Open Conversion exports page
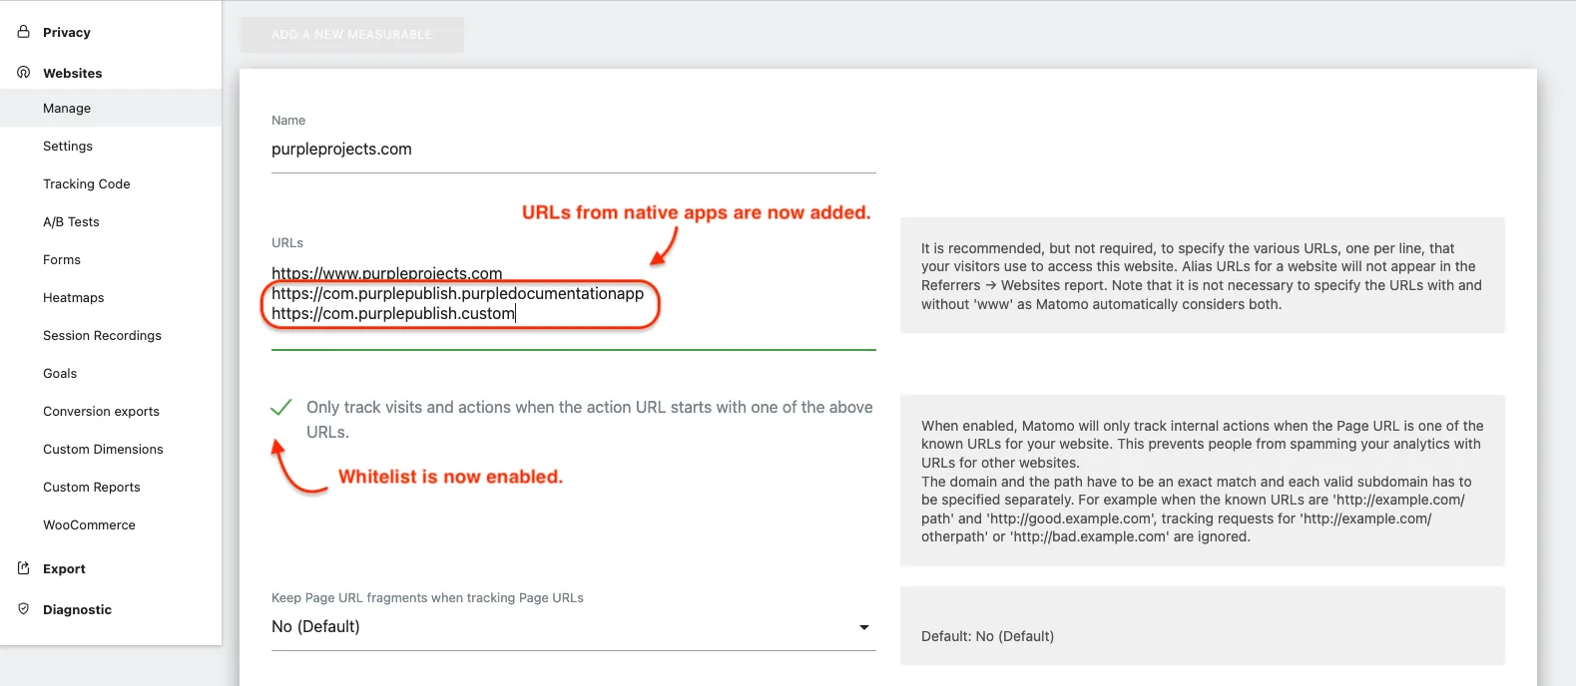Viewport: 1576px width, 686px height. click(101, 411)
